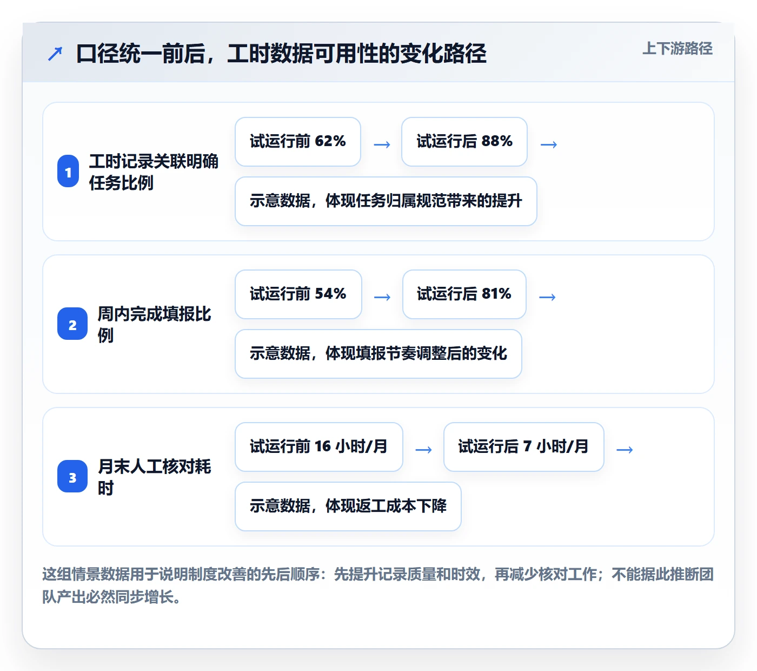Click the upward trend arrow icon in header

[55, 54]
